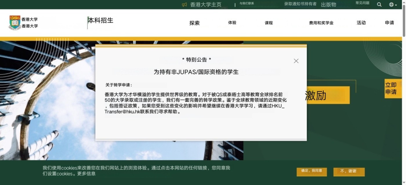
Task: Open 出版物 publications link
Action: [x=329, y=4]
